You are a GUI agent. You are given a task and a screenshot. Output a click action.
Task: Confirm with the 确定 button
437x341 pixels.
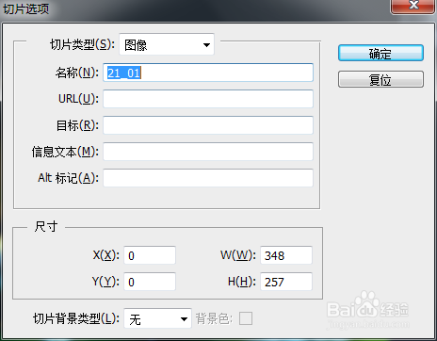(x=380, y=53)
